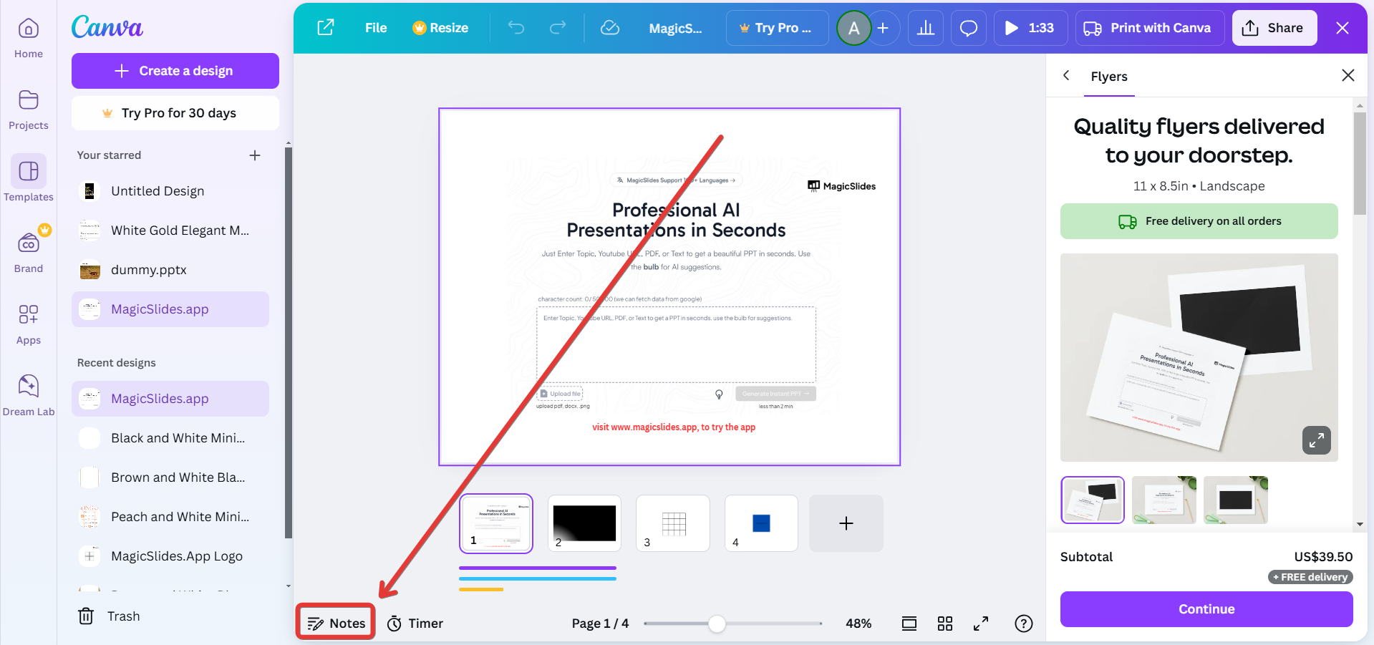Open recent Black and White Mini design
The height and width of the screenshot is (645, 1374).
coord(170,438)
